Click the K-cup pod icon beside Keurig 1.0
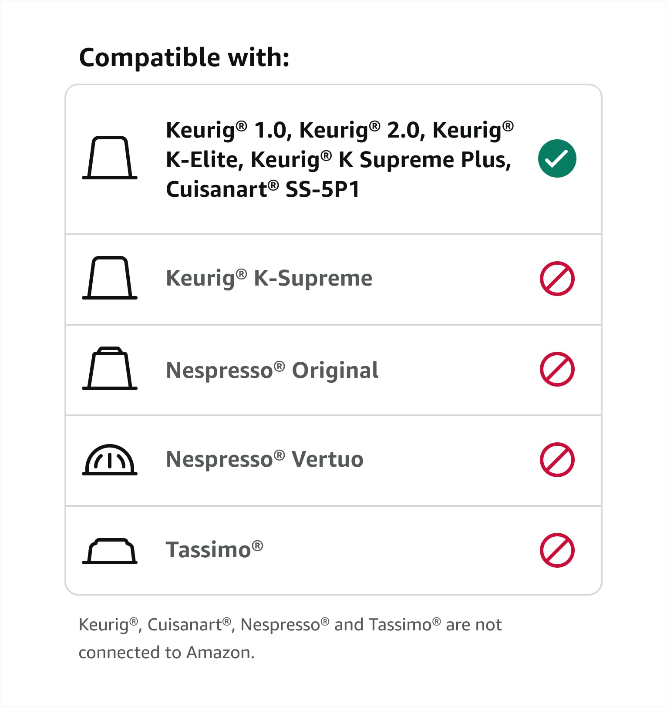This screenshot has width=667, height=707. coord(110,158)
